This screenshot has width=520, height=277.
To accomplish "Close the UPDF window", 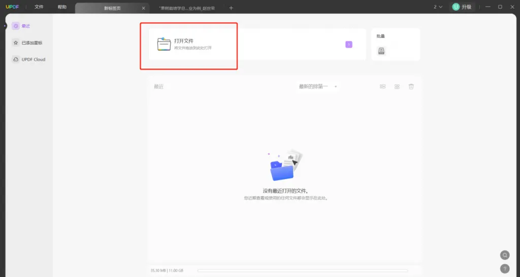I will [x=512, y=7].
